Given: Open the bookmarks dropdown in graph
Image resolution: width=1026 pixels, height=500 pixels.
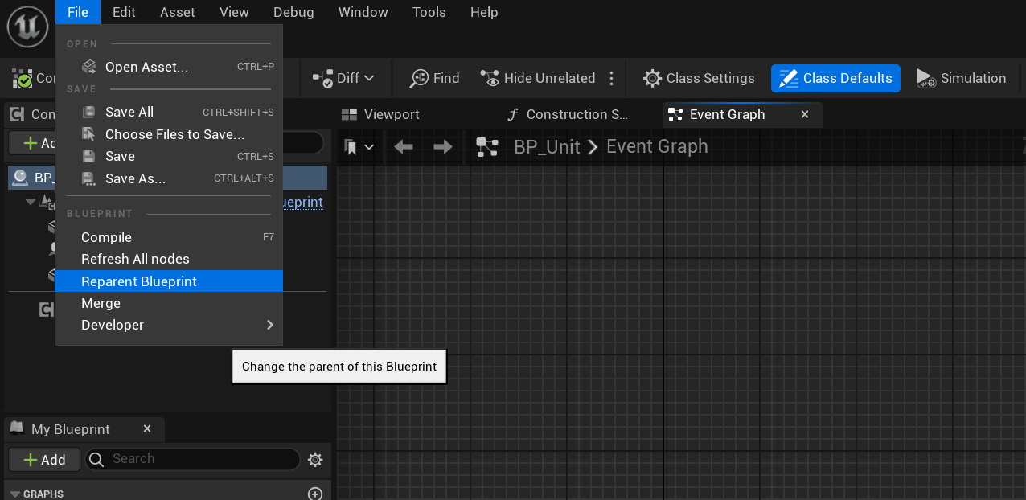Looking at the screenshot, I should (x=359, y=147).
